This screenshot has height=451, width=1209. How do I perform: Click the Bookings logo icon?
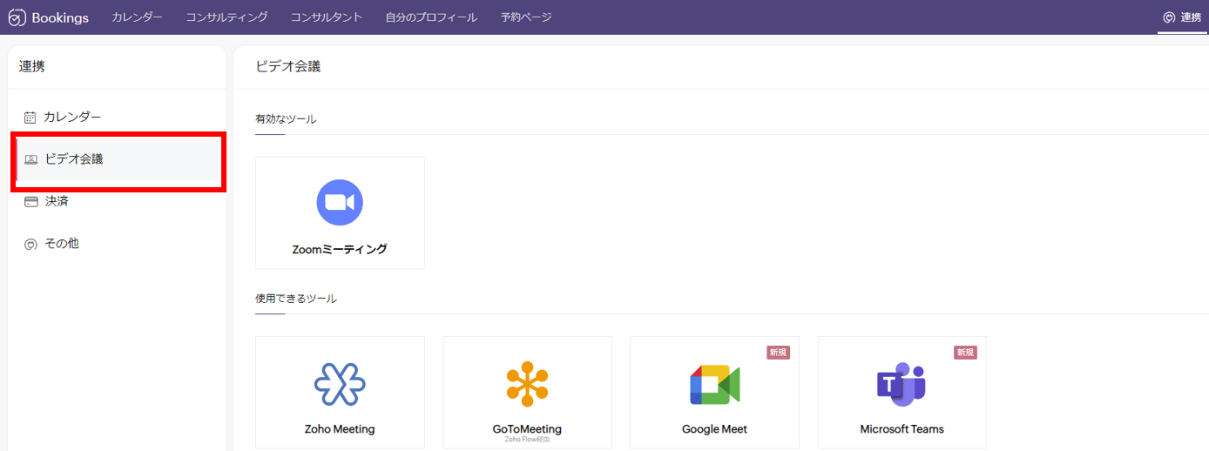click(x=17, y=17)
